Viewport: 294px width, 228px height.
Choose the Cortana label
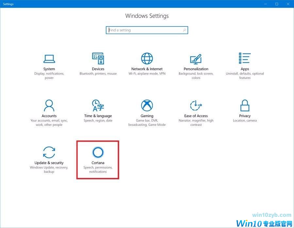coord(98,163)
